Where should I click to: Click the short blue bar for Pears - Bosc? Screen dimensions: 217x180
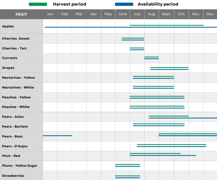pos(57,135)
